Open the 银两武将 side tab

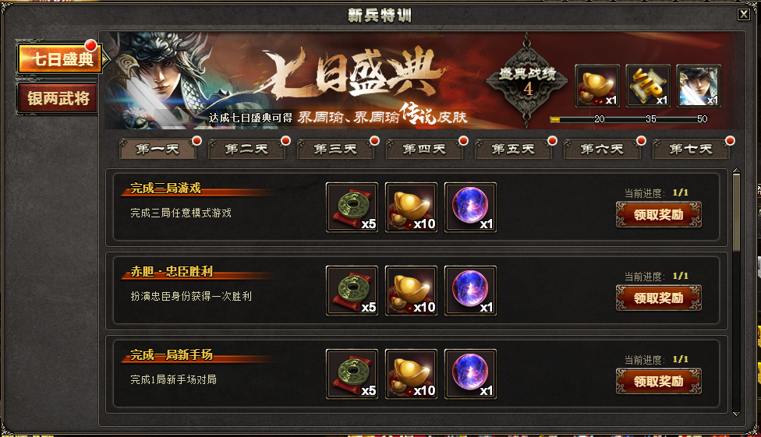tap(57, 98)
